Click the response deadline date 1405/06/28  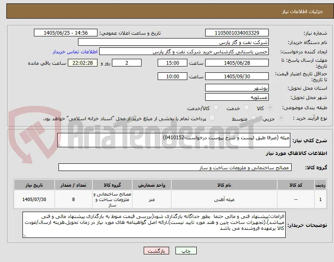[x=237, y=63]
